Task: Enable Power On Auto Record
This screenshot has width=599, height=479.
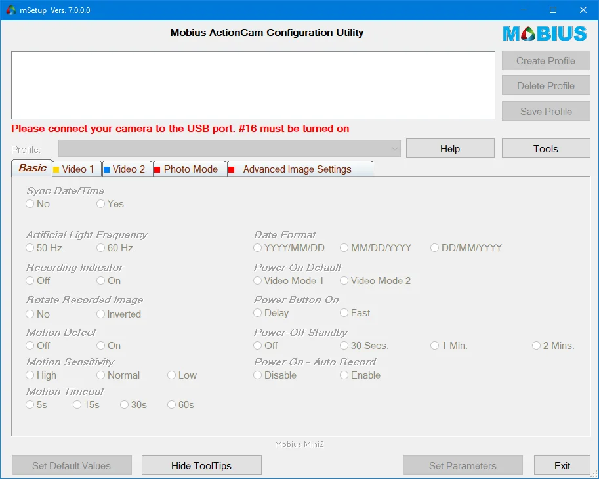Action: tap(360, 375)
